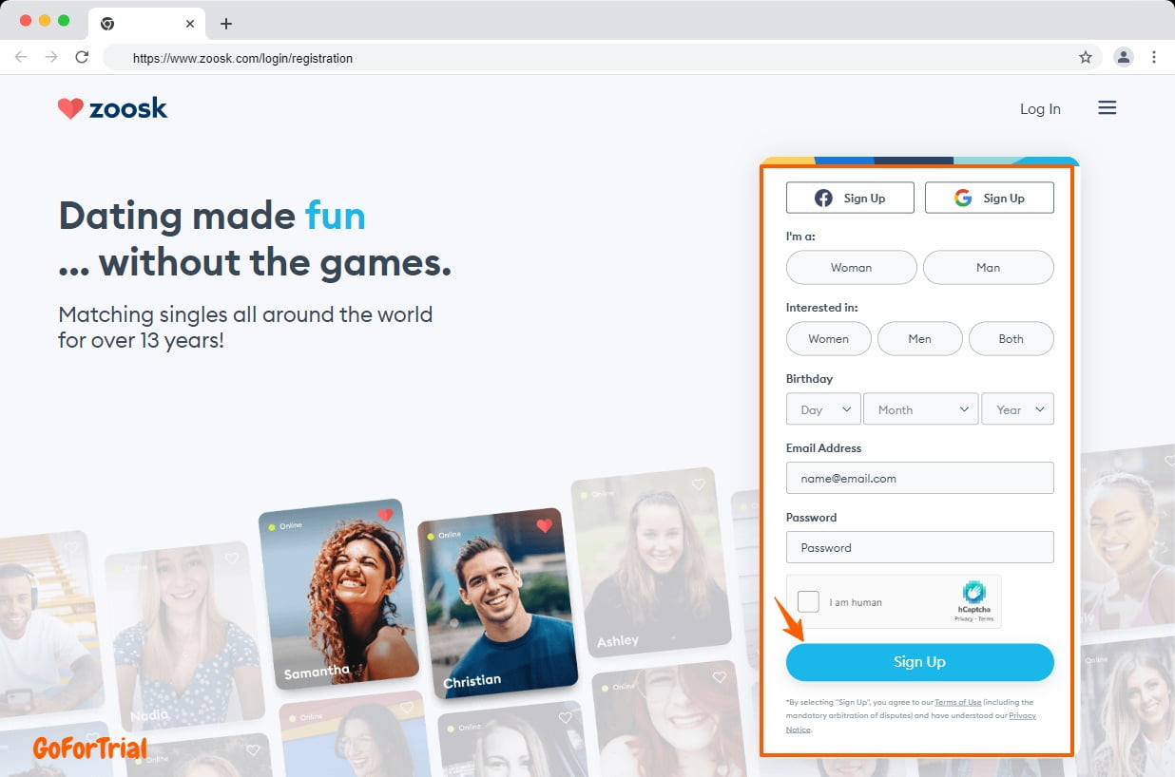Choose interested in Men

(x=920, y=339)
